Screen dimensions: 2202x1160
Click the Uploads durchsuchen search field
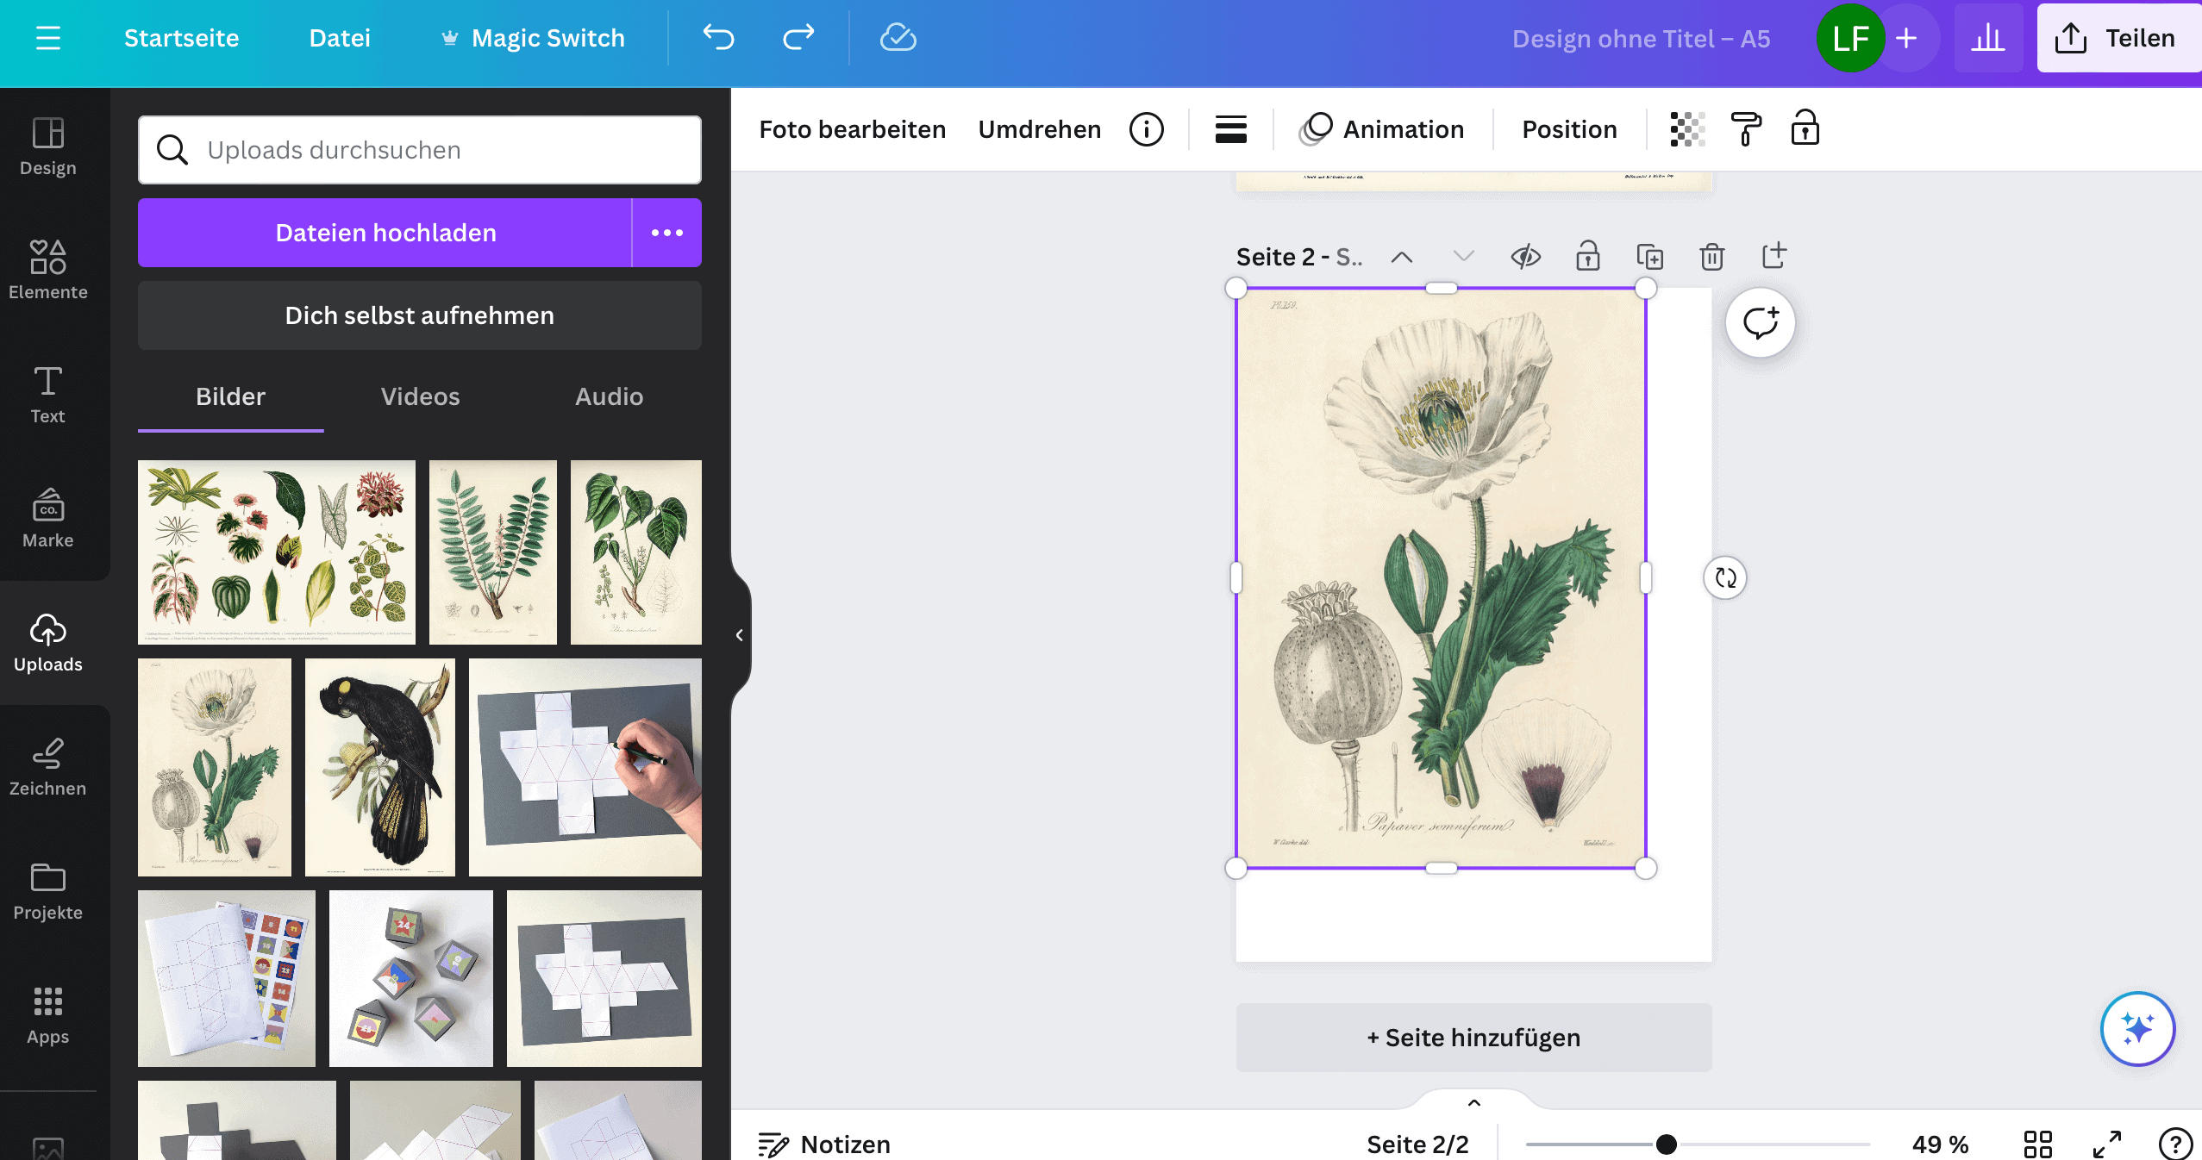click(420, 150)
